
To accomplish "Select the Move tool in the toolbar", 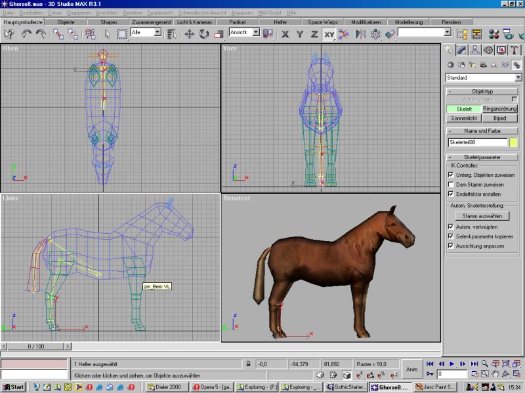I will (x=190, y=33).
